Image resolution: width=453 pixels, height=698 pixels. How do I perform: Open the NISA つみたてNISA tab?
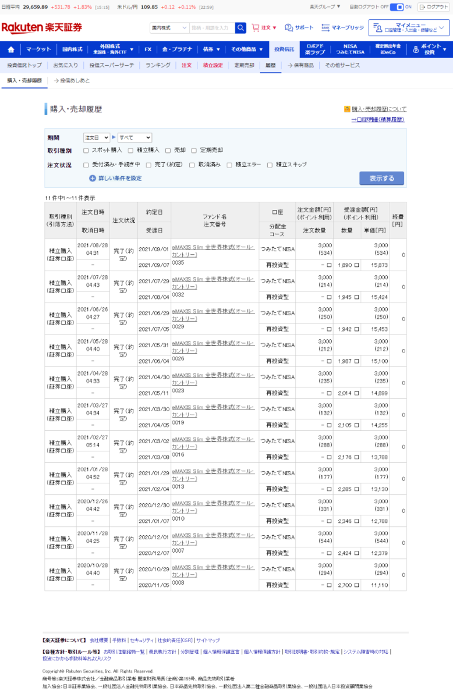click(349, 49)
